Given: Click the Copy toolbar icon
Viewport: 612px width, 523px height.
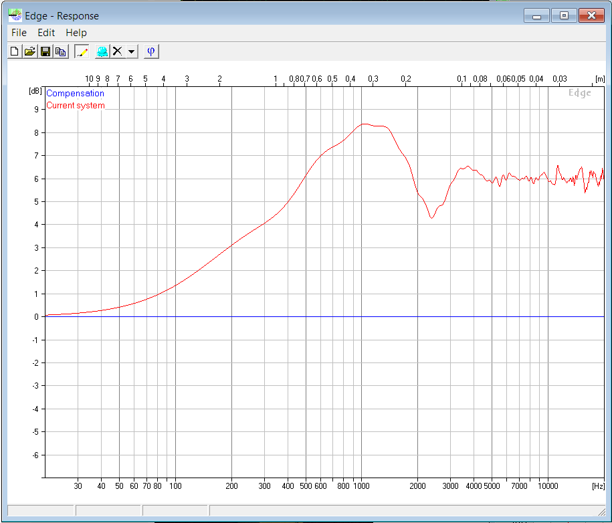Looking at the screenshot, I should [61, 51].
